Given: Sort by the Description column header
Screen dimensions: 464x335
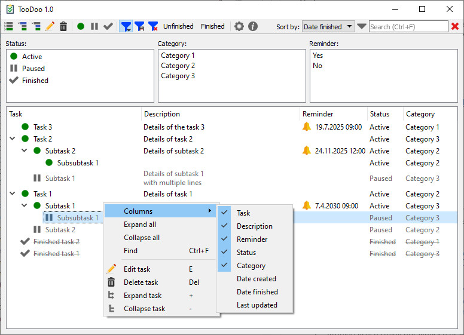Looking at the screenshot, I should click(x=221, y=113).
